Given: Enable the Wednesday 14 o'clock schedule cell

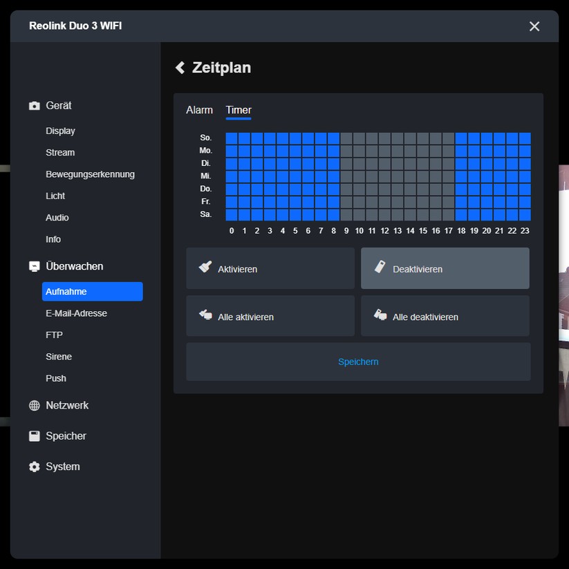Looking at the screenshot, I should tap(411, 176).
